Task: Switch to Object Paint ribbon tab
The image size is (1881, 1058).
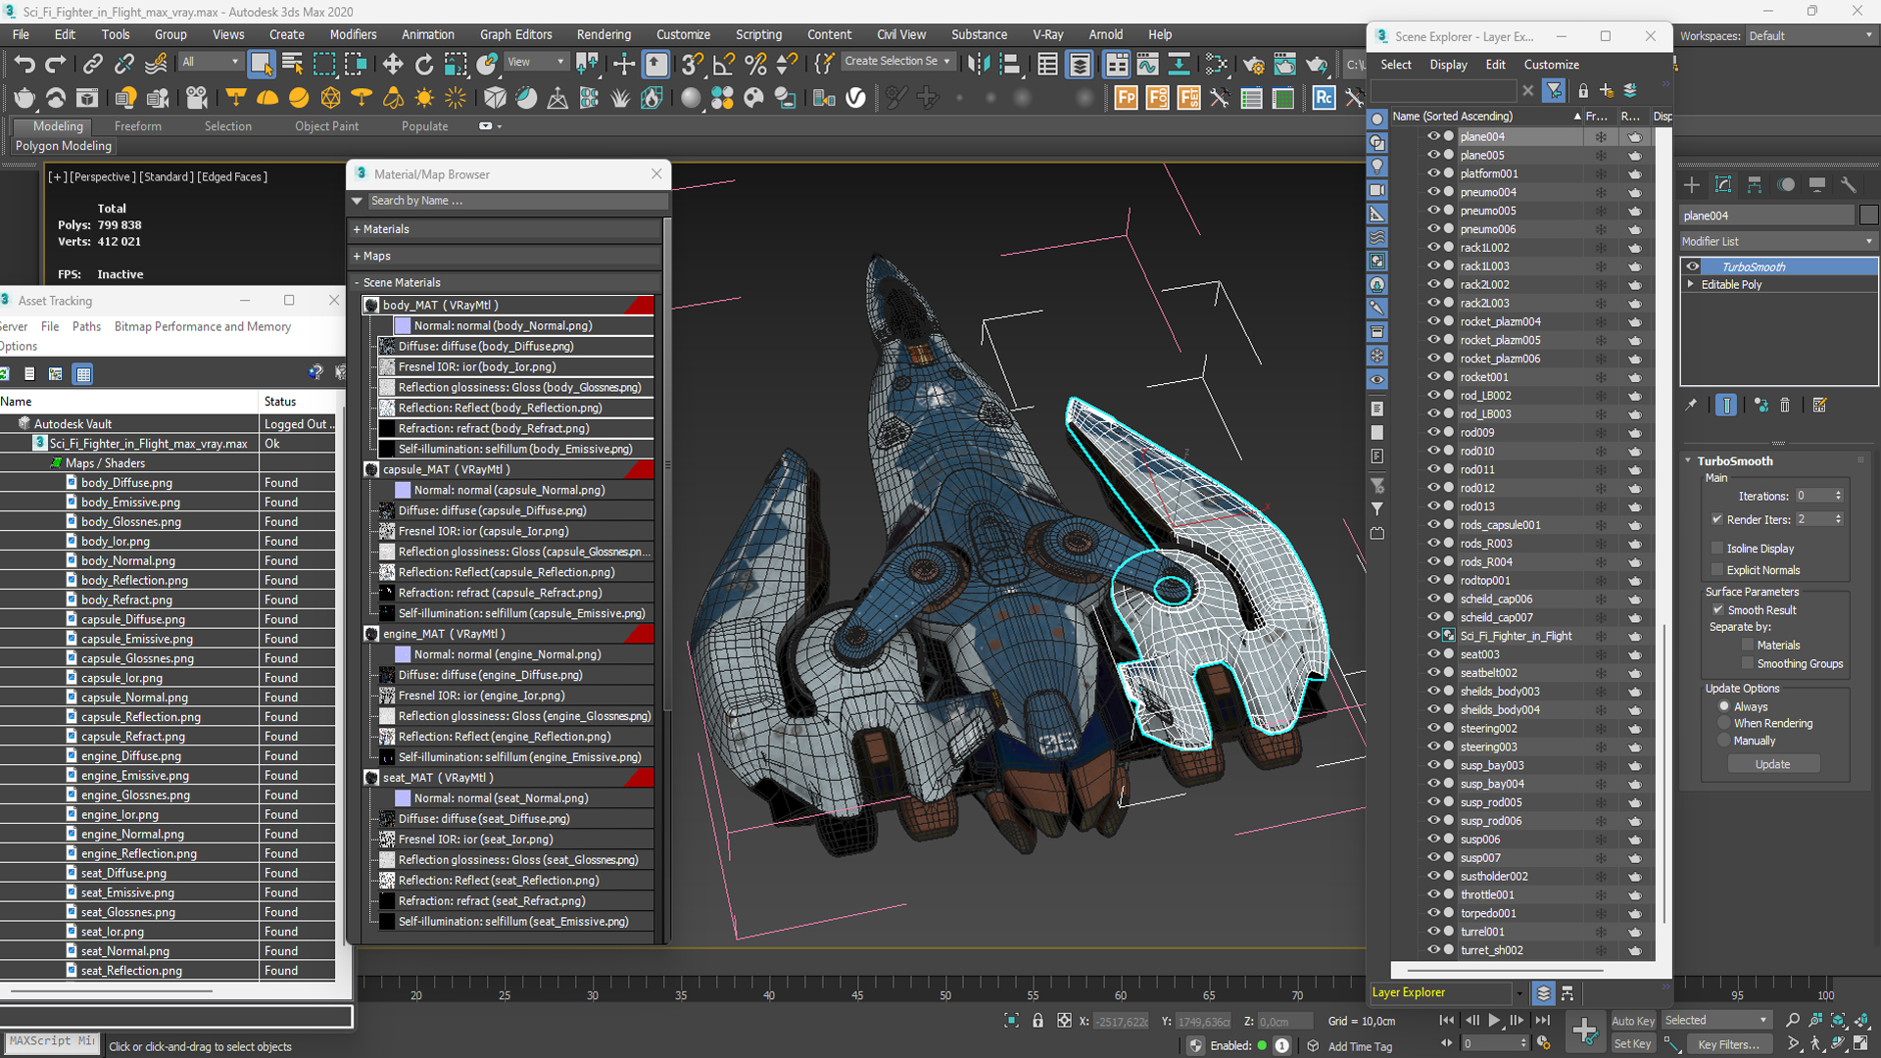Action: [326, 126]
